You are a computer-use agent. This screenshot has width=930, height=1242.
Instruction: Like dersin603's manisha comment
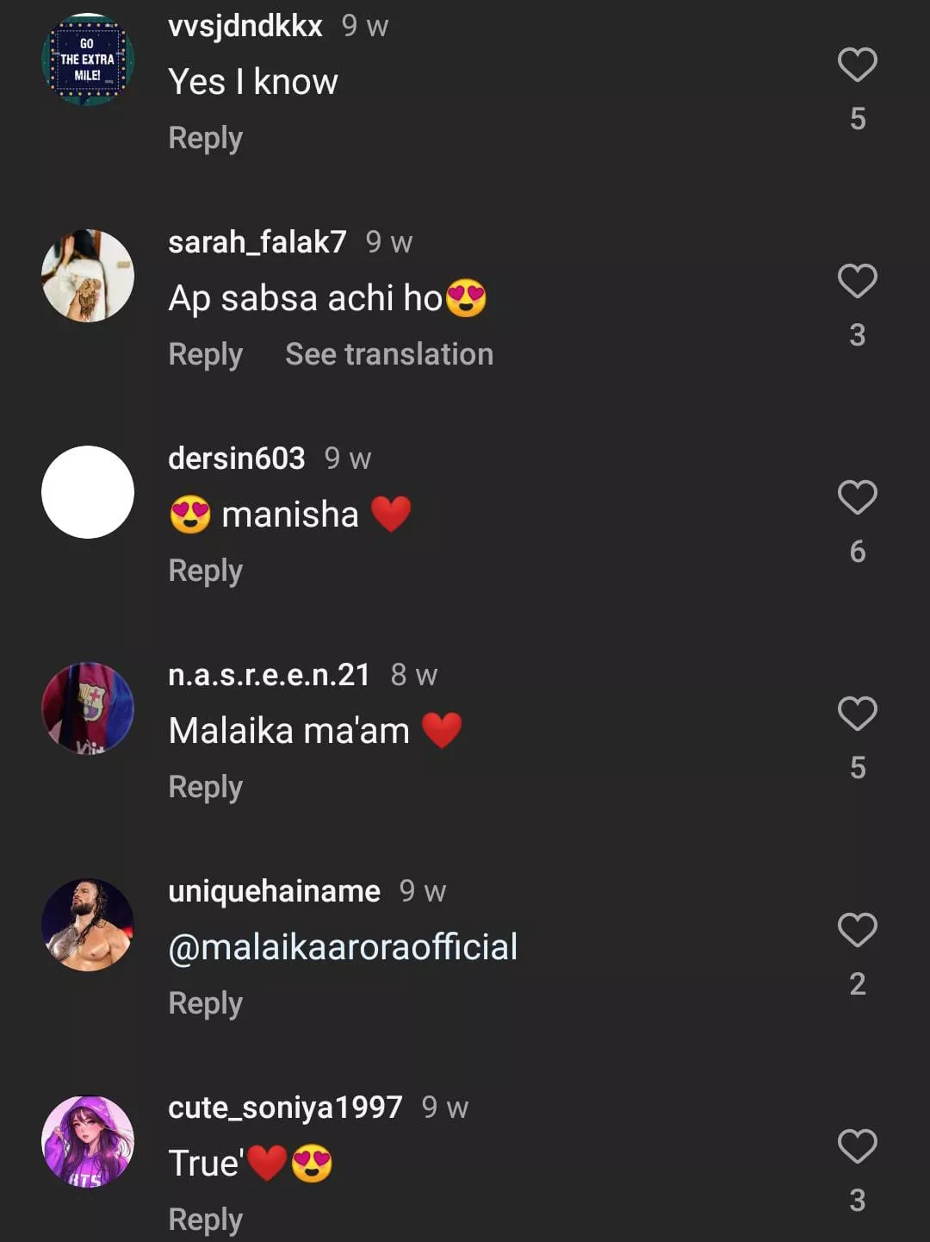pos(857,498)
